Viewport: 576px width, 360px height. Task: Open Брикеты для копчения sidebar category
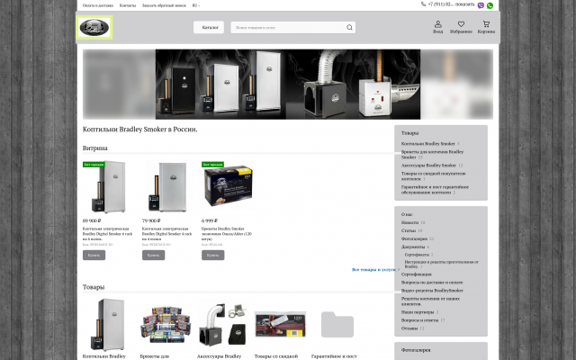point(432,154)
